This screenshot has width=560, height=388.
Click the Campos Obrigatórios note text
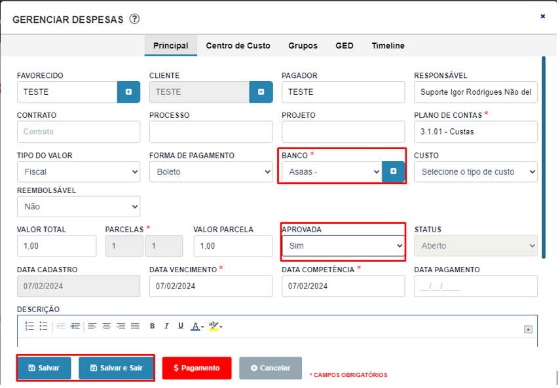click(348, 375)
